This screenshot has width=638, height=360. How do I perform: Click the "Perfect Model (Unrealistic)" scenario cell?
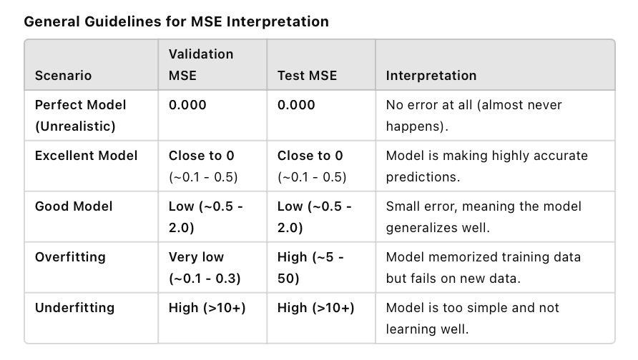pyautogui.click(x=80, y=114)
